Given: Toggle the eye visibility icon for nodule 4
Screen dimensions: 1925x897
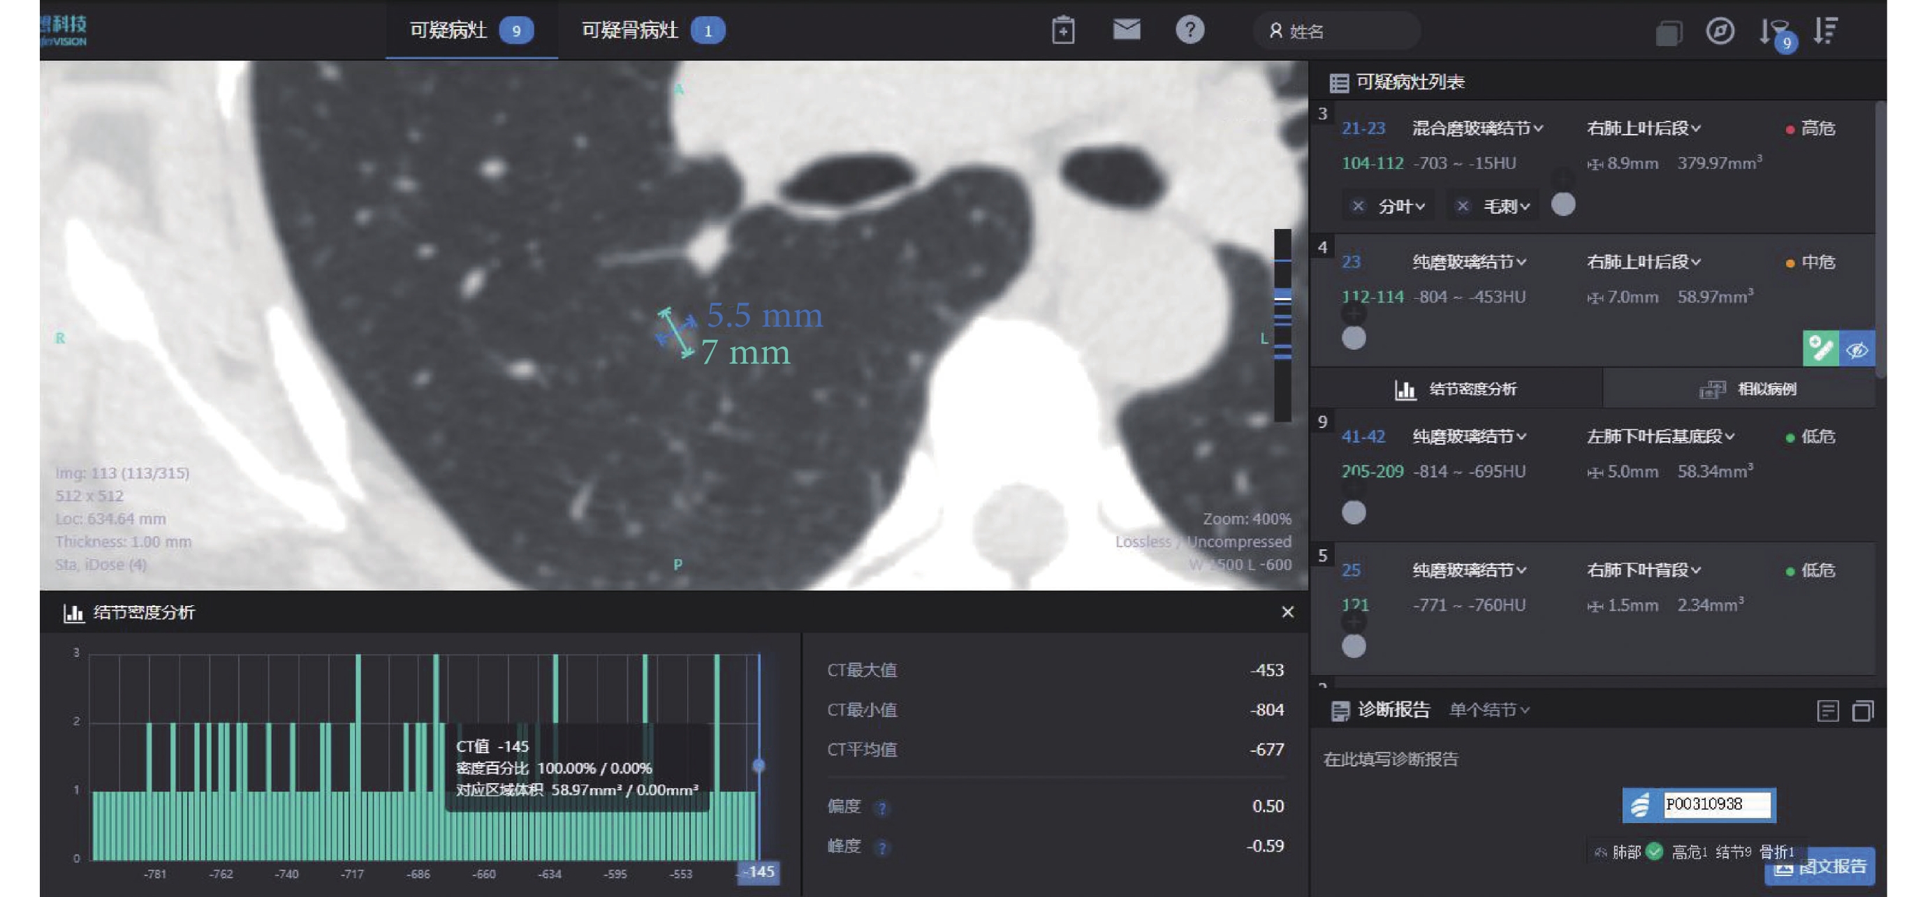Looking at the screenshot, I should [1857, 349].
